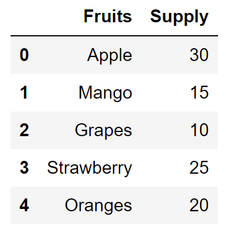
Task: Click row index 4
Action: click(x=24, y=205)
